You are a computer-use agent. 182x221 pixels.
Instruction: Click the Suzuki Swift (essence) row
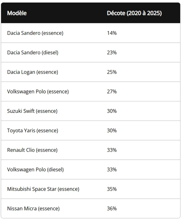[32, 111]
